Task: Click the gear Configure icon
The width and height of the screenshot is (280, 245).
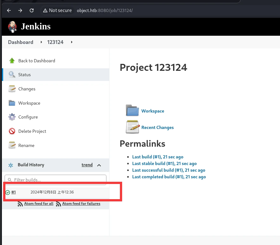Action: [12, 117]
